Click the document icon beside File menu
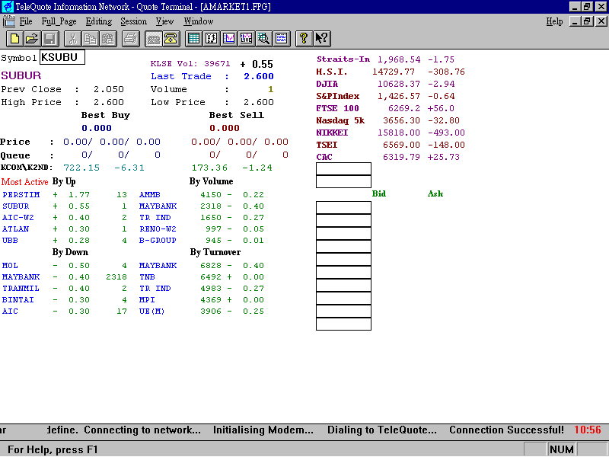The image size is (609, 457). tap(9, 21)
